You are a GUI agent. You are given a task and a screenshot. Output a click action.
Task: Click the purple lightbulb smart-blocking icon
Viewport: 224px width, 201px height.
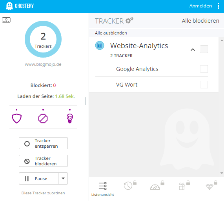70,118
